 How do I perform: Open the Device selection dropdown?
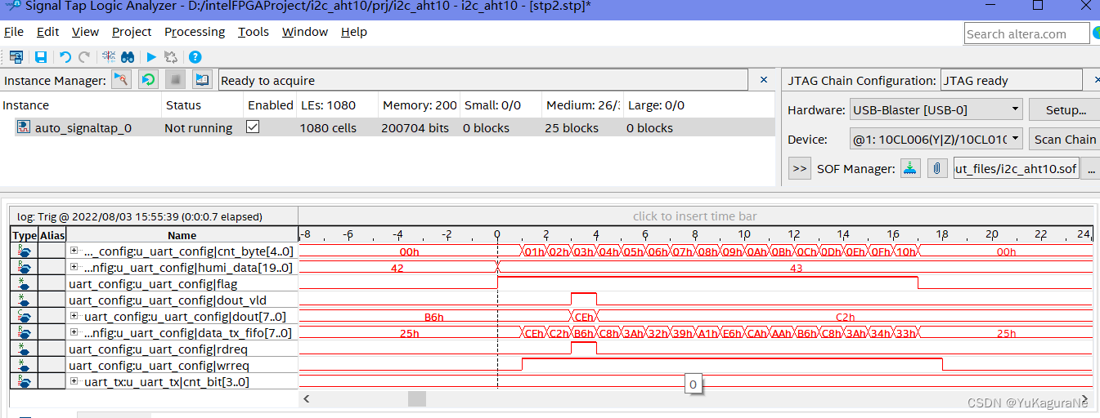pos(936,139)
